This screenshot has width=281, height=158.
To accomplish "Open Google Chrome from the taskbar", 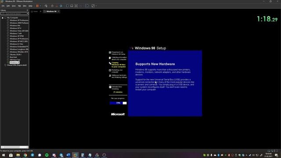I will click(x=25, y=155).
